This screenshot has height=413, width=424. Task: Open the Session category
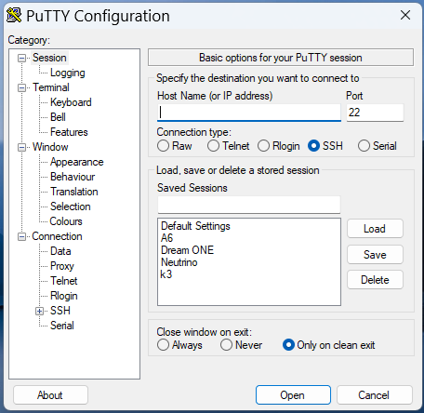tap(49, 58)
